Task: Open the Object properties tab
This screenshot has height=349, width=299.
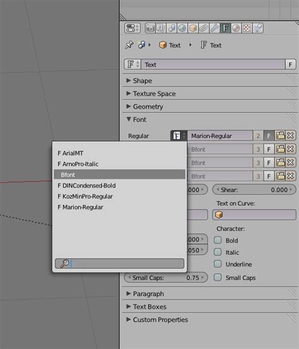Action: tap(193, 28)
